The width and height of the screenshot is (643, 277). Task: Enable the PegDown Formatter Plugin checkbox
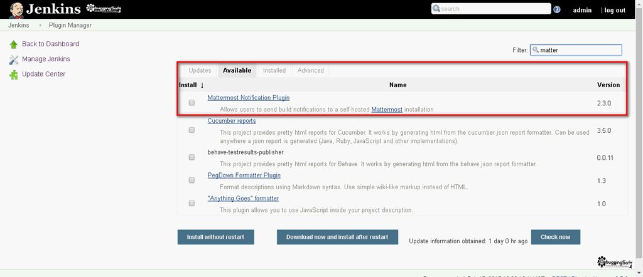[x=192, y=180]
